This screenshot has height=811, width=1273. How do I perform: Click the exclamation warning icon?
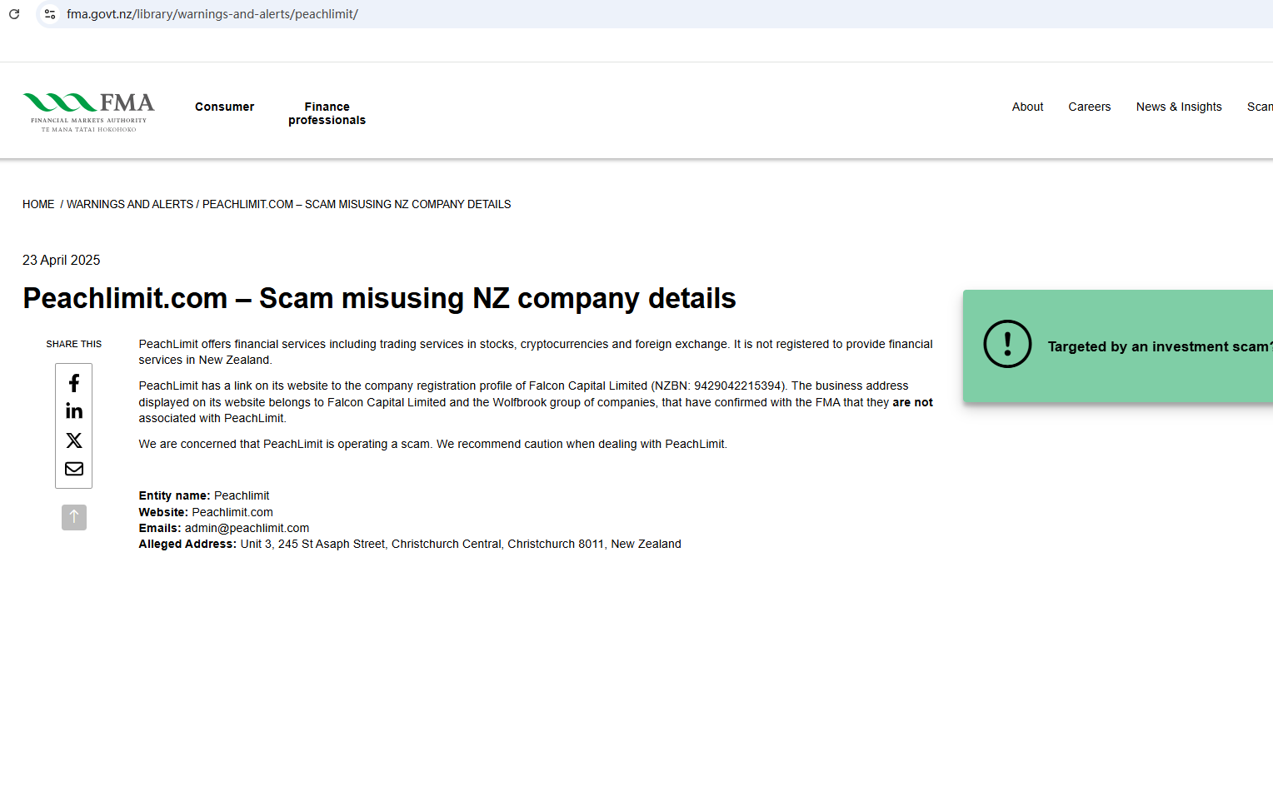[x=1007, y=344]
